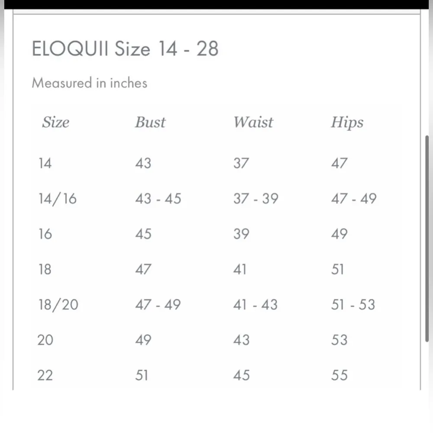This screenshot has width=433, height=433.
Task: Select the Size column header
Action: coord(55,123)
